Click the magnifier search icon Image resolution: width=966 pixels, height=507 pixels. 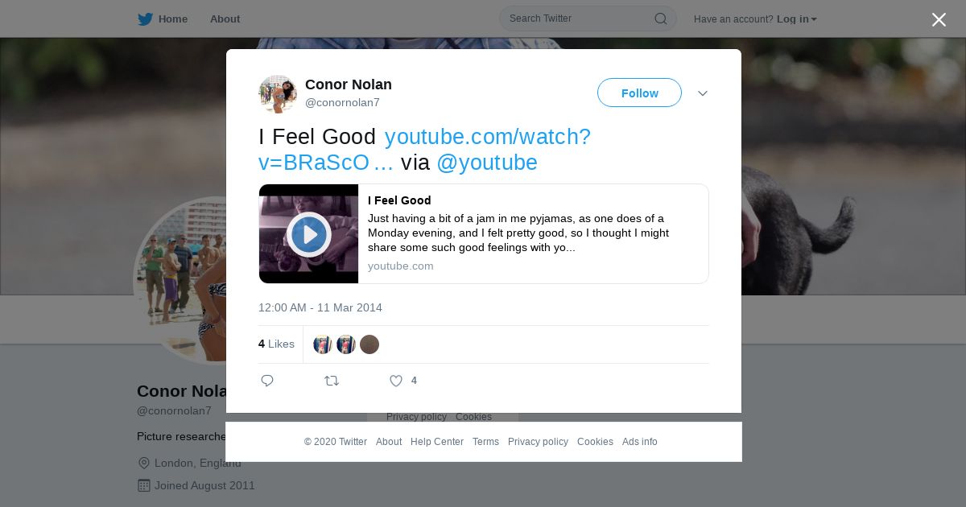660,19
